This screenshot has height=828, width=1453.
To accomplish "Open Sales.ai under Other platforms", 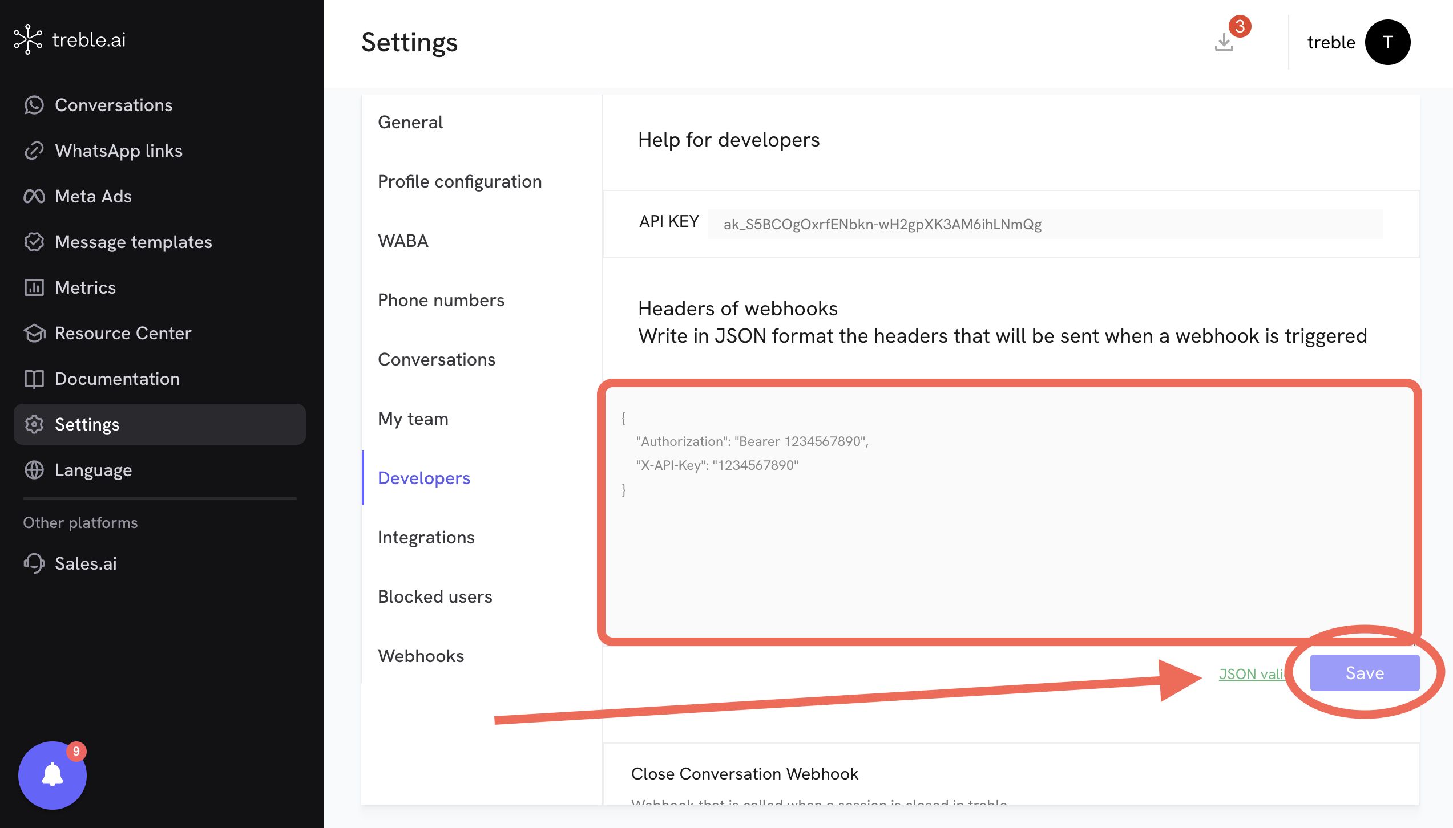I will click(86, 563).
